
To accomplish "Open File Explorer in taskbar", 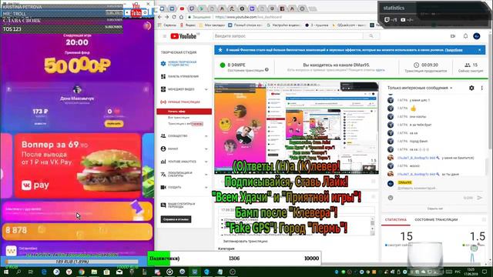I will coord(94,272).
